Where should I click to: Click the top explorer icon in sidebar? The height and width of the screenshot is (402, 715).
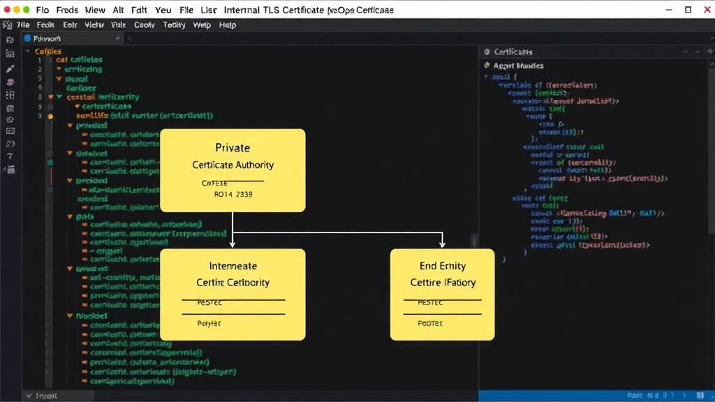click(x=10, y=40)
